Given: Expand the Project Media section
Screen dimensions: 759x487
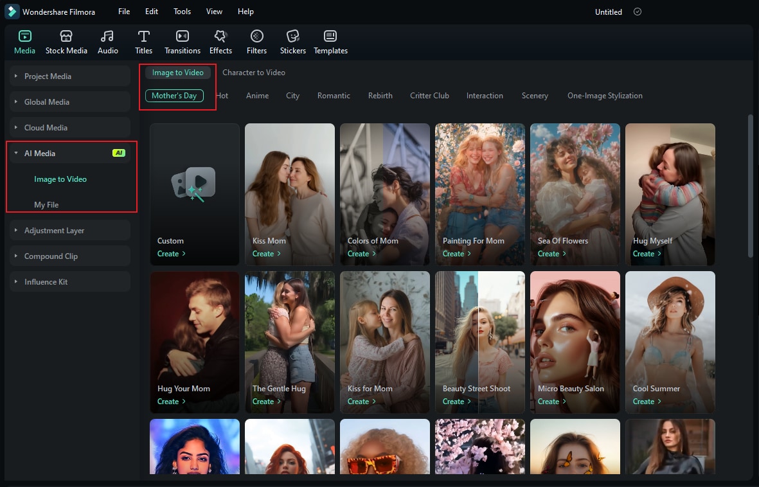Looking at the screenshot, I should [70, 76].
